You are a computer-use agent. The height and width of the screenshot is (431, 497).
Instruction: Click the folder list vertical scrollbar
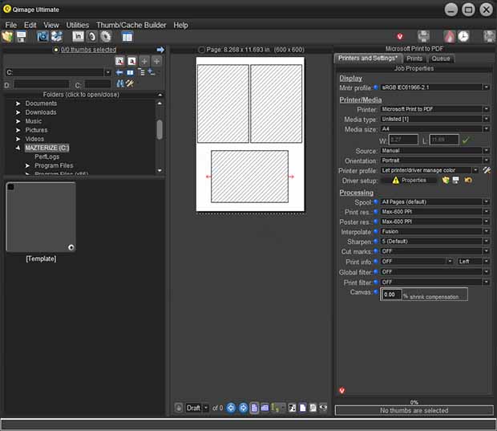point(160,129)
